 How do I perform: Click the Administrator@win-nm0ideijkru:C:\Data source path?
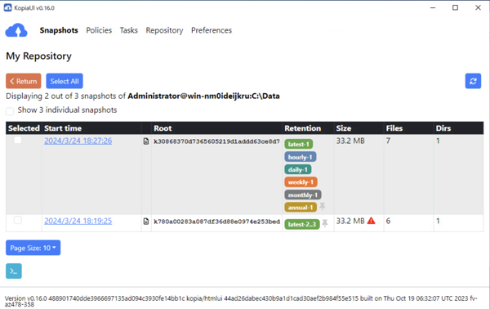[203, 96]
